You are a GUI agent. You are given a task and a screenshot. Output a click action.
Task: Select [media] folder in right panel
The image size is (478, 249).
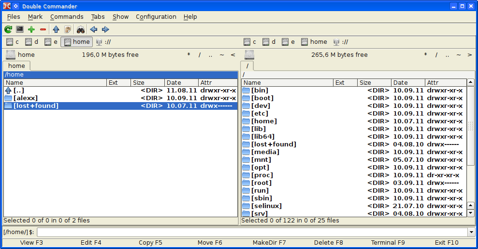point(354,152)
